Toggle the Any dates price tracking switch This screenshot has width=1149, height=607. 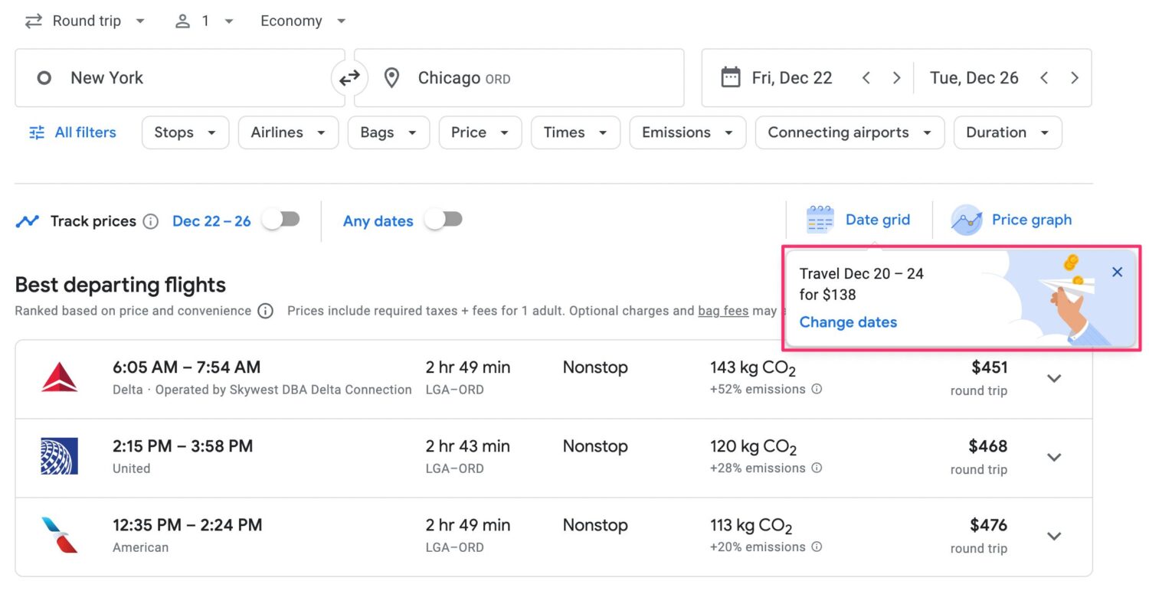click(x=443, y=219)
